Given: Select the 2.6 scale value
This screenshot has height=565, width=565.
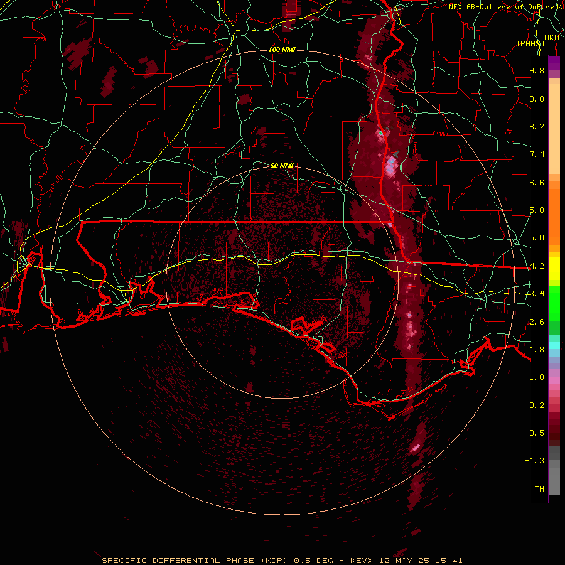Looking at the screenshot, I should [x=537, y=322].
